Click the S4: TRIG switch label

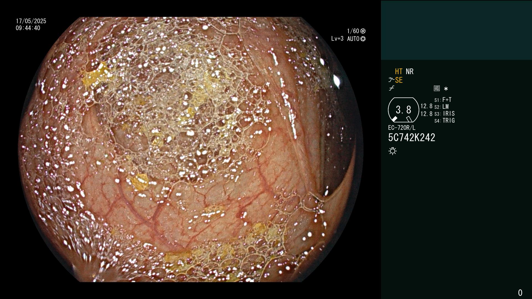click(445, 120)
